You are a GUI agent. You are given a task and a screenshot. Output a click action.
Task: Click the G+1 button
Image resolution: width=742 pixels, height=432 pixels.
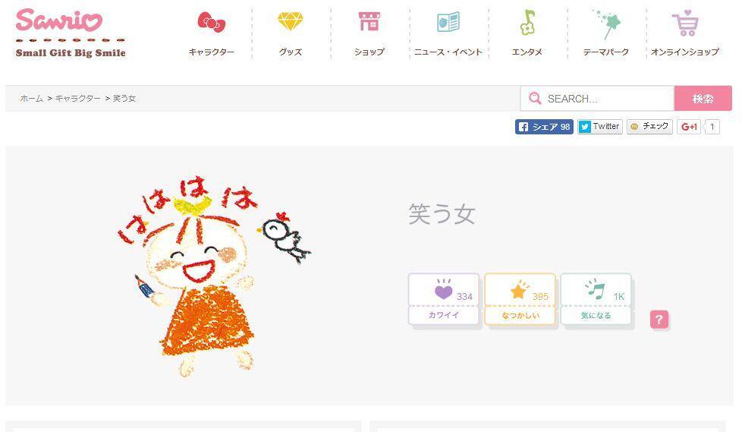point(689,127)
